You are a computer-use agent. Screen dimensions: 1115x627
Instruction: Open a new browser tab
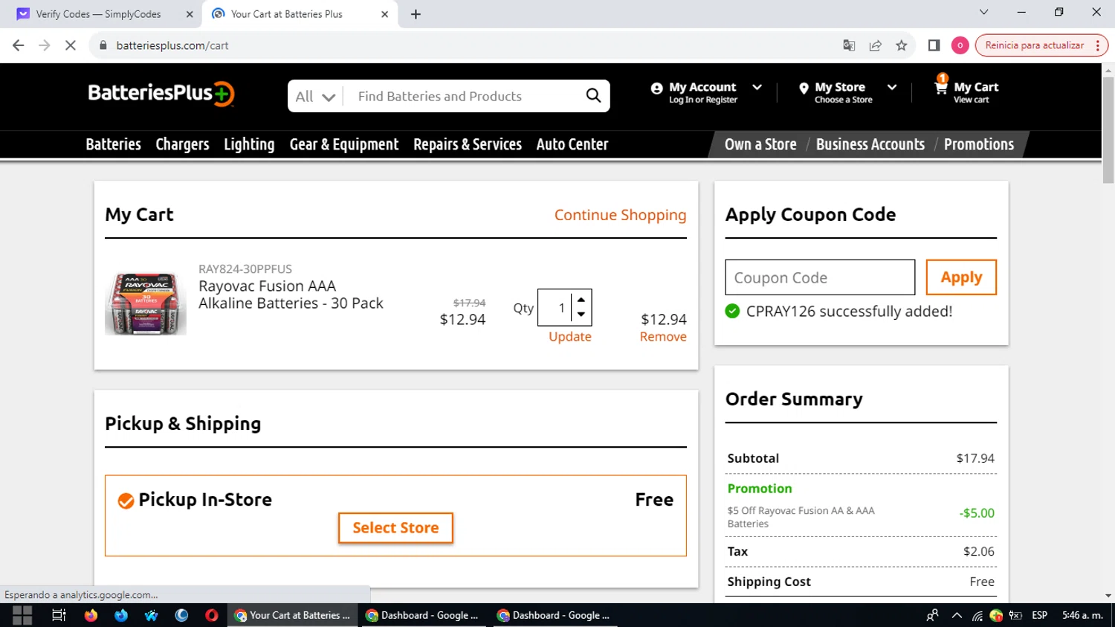coord(416,14)
